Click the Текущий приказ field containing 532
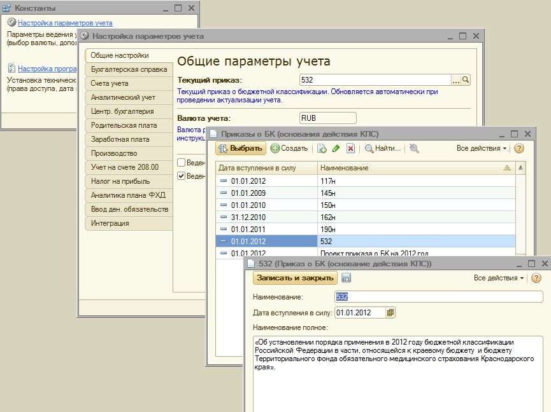 pos(375,80)
